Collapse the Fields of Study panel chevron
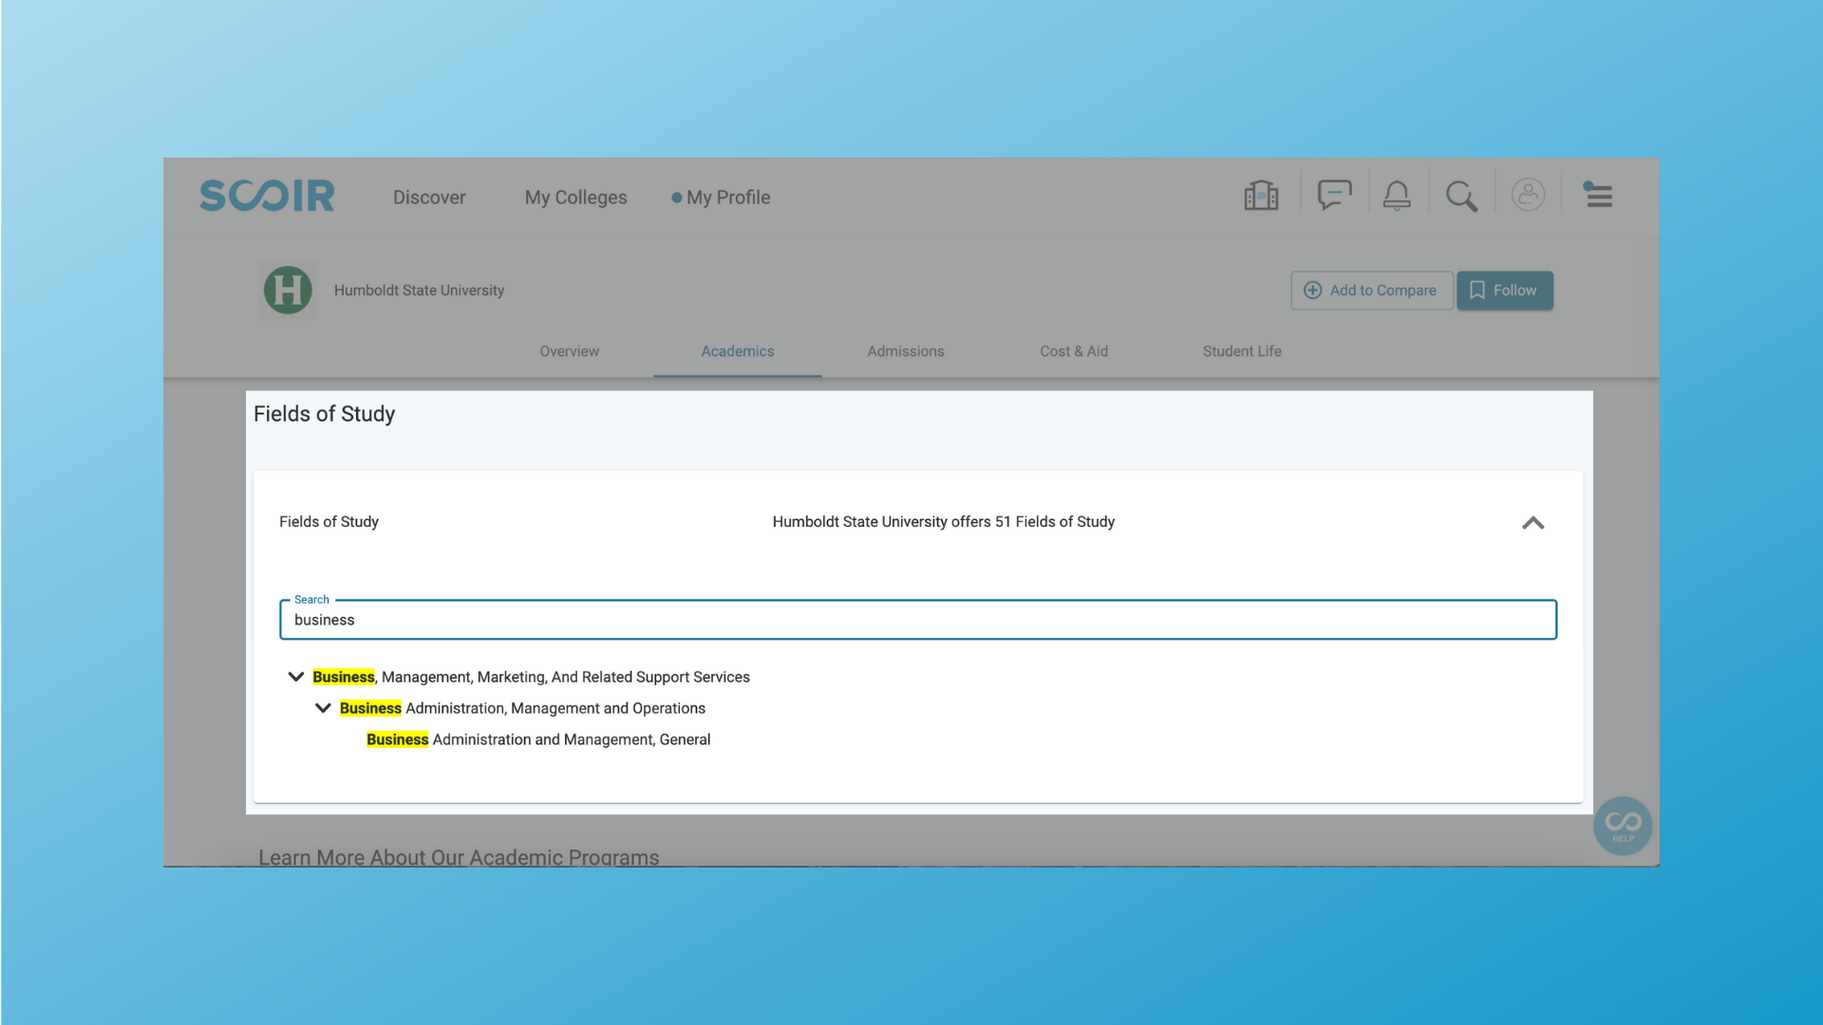Screen dimensions: 1823x1025 (1532, 523)
